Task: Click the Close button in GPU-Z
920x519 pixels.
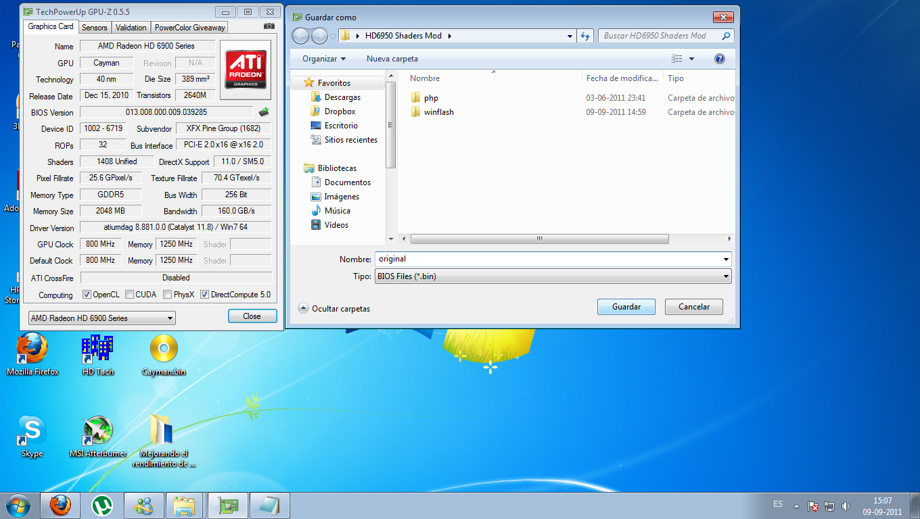Action: [x=252, y=316]
